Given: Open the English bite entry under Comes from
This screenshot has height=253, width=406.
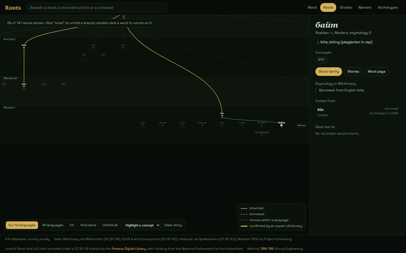Looking at the screenshot, I should click(x=358, y=112).
